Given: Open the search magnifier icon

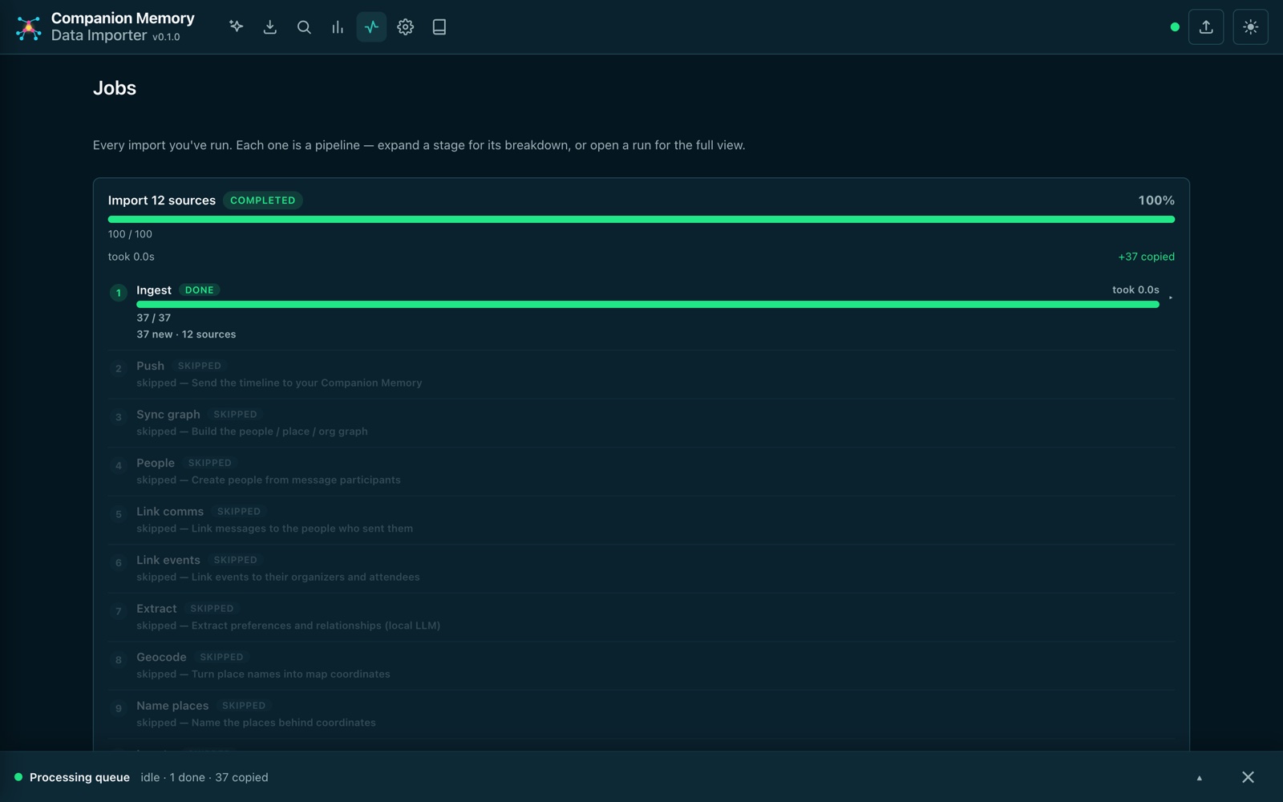Looking at the screenshot, I should point(304,27).
